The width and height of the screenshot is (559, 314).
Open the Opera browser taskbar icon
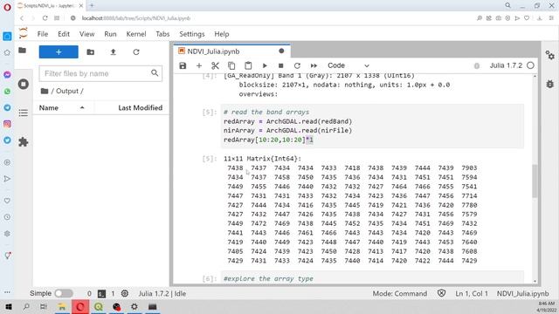point(79,307)
